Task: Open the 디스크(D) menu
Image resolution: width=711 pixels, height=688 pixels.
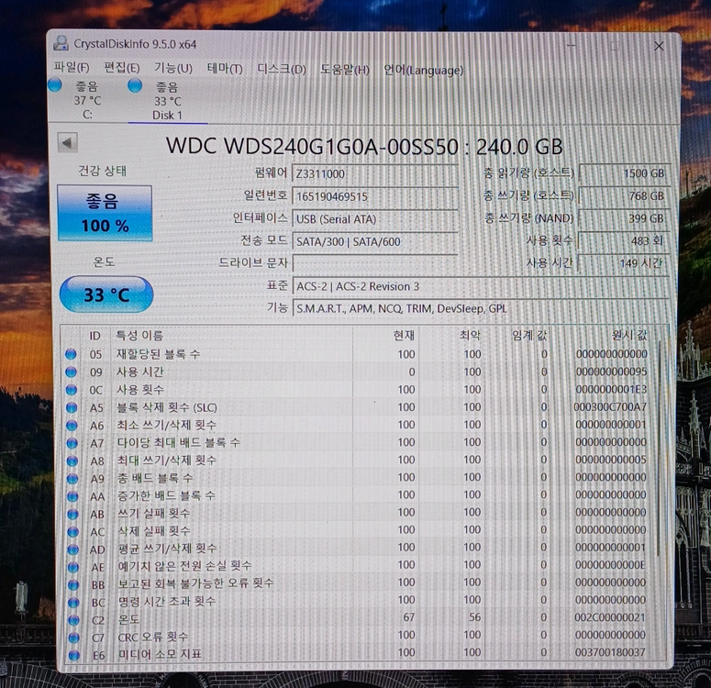Action: 282,70
